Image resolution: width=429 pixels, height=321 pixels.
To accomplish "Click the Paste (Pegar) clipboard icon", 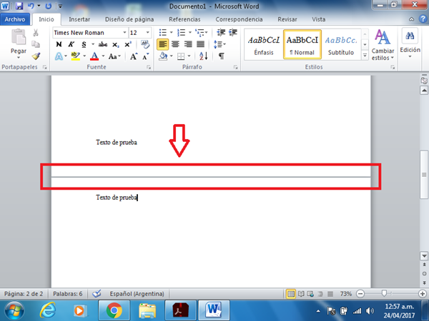I will [x=19, y=37].
